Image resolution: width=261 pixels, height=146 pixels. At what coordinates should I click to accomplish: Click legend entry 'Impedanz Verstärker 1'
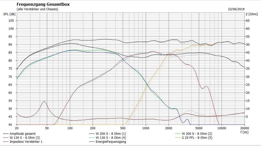(x=26, y=142)
